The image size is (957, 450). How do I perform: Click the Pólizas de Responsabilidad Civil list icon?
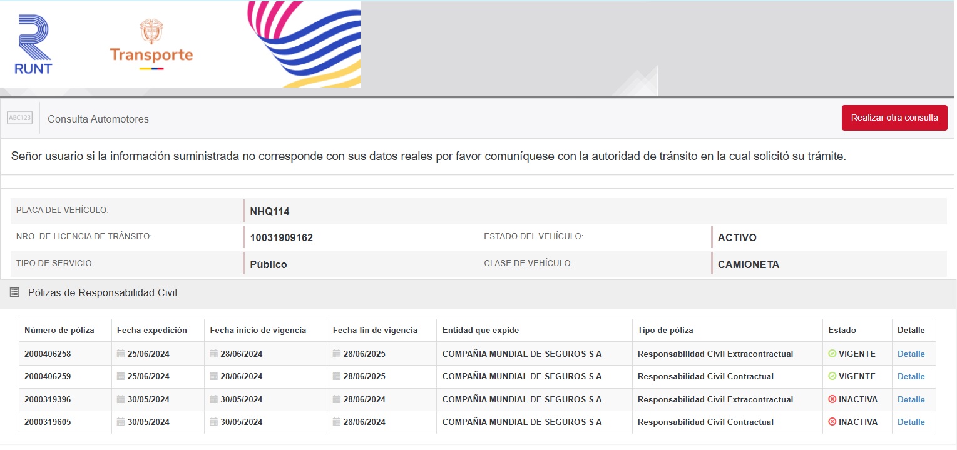tap(15, 292)
